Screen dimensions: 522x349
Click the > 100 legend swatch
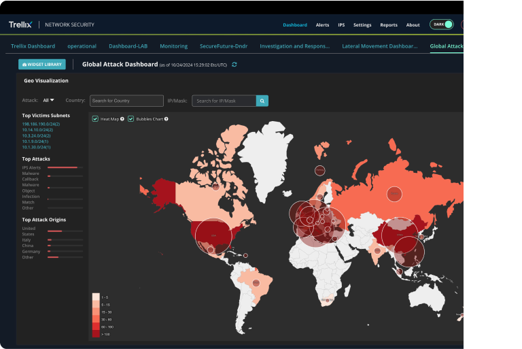(96, 334)
